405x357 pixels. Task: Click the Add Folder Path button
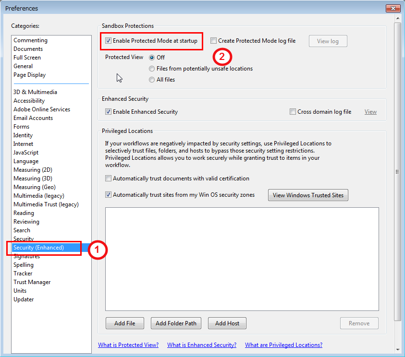click(176, 323)
